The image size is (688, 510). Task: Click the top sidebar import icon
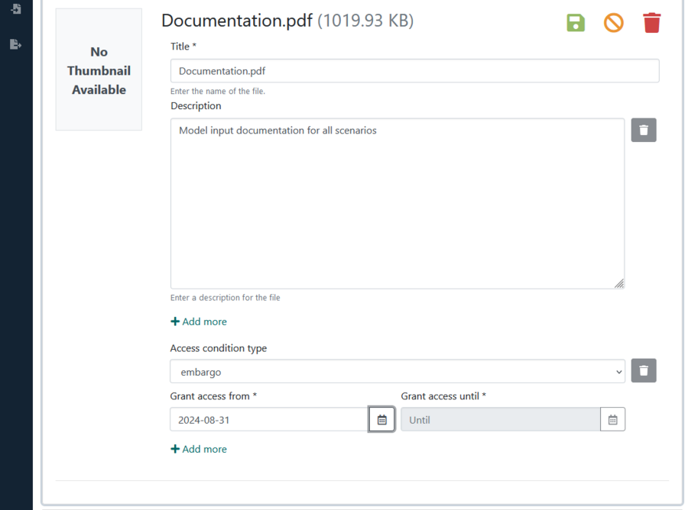[x=16, y=8]
